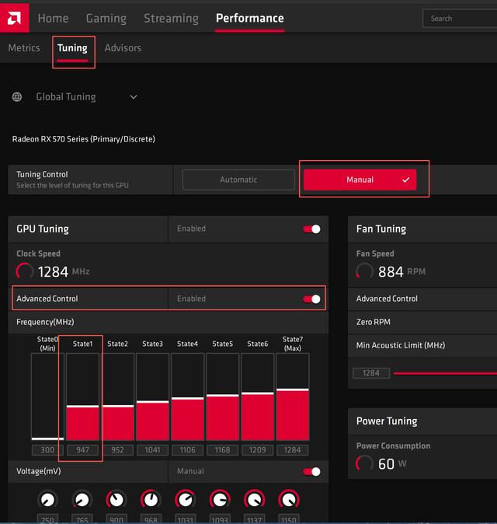Switch to the Advisors sub-tab
The height and width of the screenshot is (524, 497).
(123, 47)
